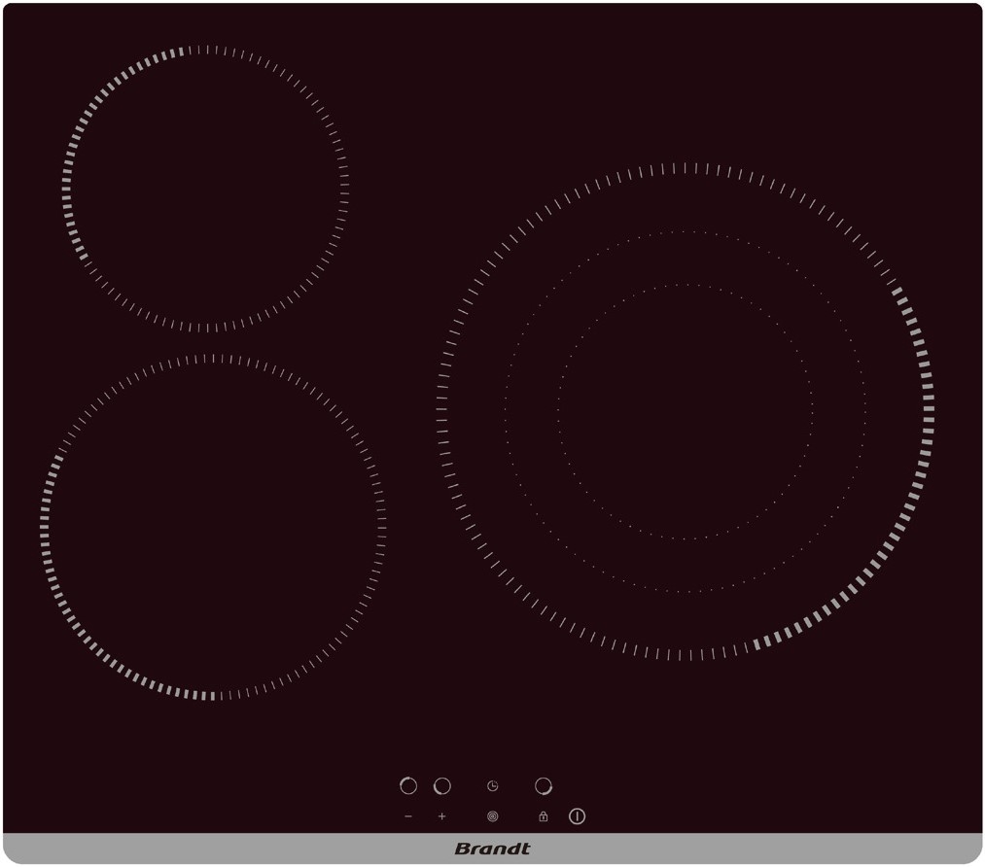Tap the timer clock icon

point(492,785)
